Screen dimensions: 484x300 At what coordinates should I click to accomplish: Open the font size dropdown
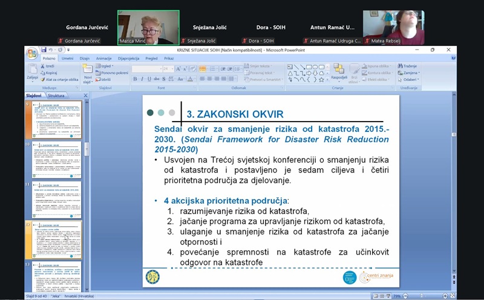[172, 69]
